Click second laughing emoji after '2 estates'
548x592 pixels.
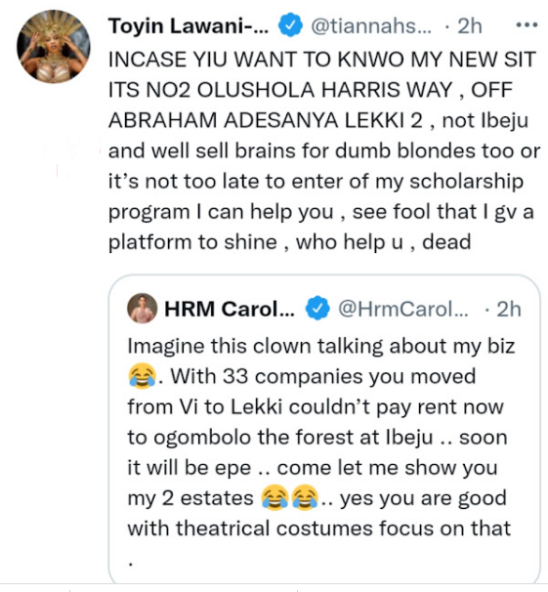pos(305,497)
